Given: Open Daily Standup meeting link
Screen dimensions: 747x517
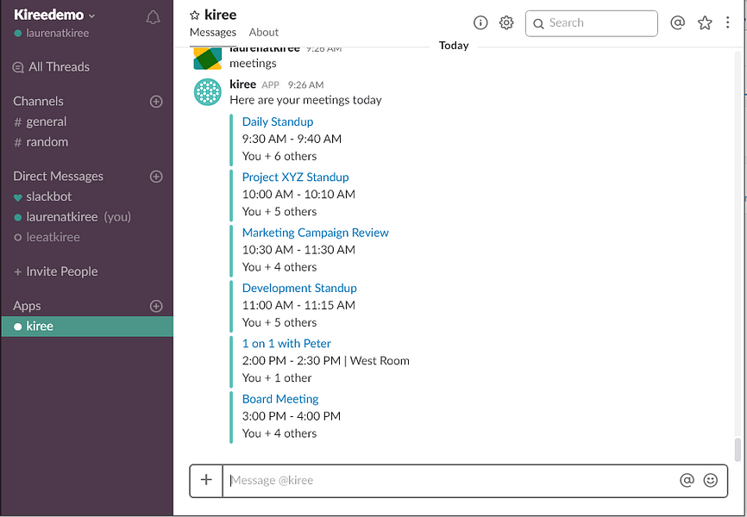Looking at the screenshot, I should click(x=278, y=121).
